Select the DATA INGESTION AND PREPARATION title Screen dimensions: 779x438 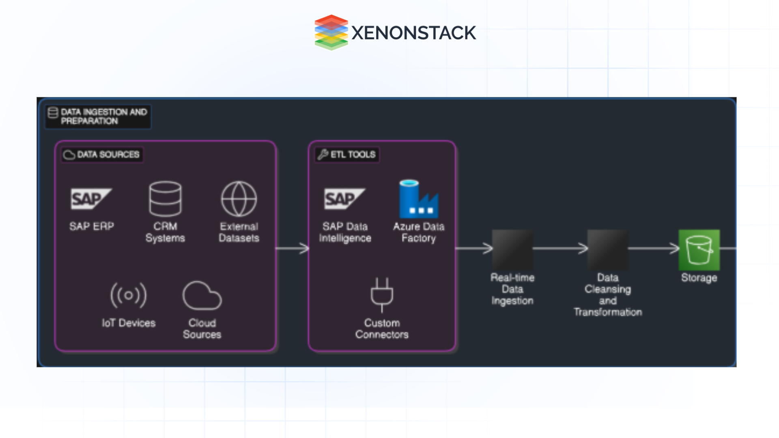(104, 116)
